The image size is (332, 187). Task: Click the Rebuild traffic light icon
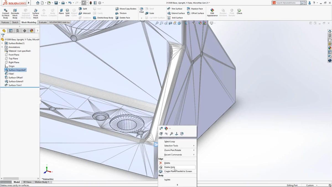coord(90,3)
